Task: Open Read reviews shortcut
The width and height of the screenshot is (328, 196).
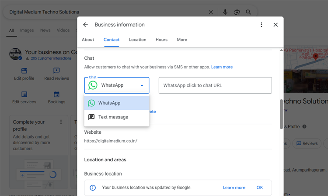Action: [x=56, y=71]
